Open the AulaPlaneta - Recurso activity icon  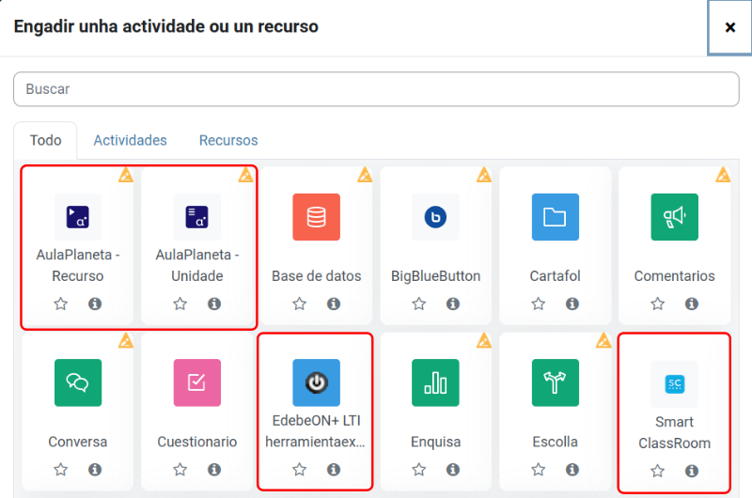78,217
